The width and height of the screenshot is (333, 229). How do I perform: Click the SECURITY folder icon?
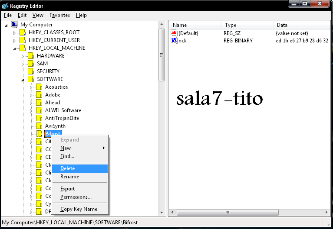[x=31, y=71]
